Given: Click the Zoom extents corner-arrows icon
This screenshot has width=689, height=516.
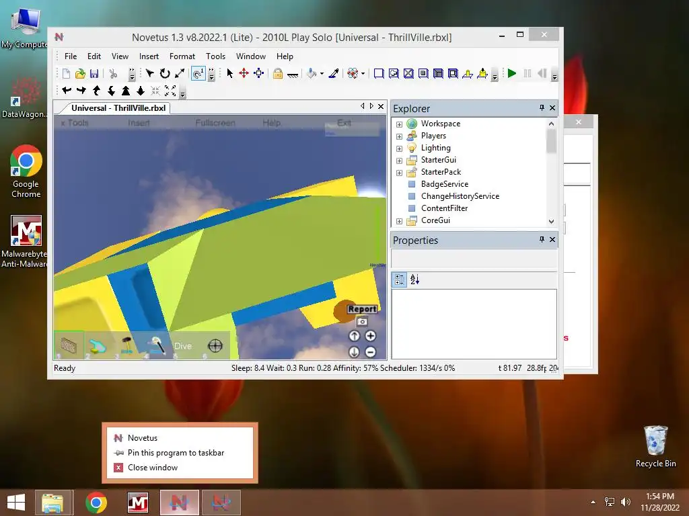Looking at the screenshot, I should [x=170, y=91].
